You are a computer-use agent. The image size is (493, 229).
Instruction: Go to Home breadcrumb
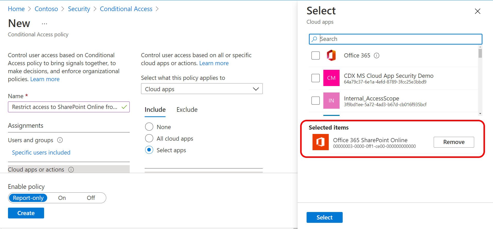(x=16, y=9)
